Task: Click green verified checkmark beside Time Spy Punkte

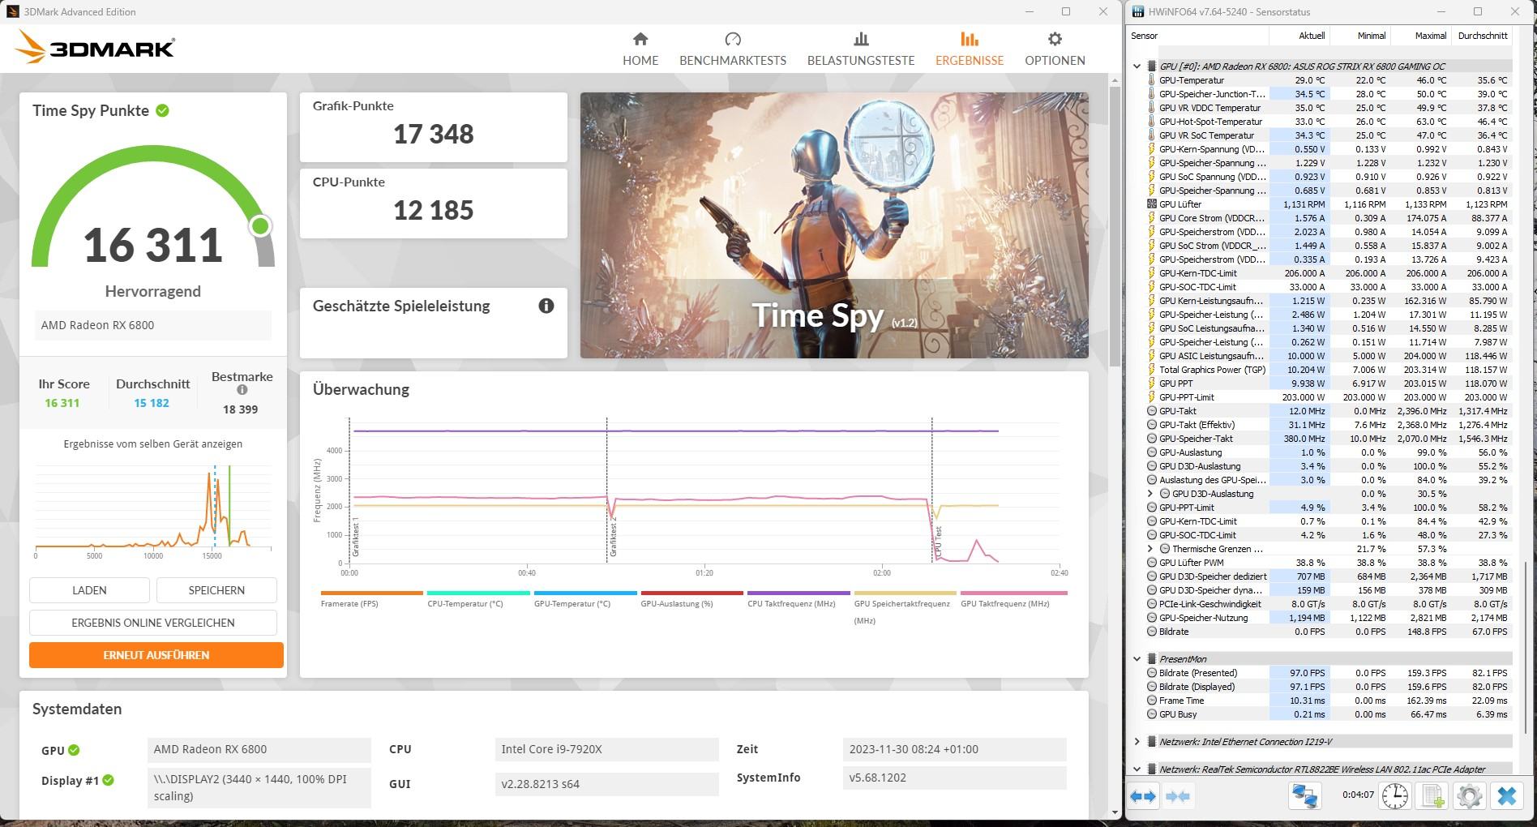Action: [x=163, y=110]
